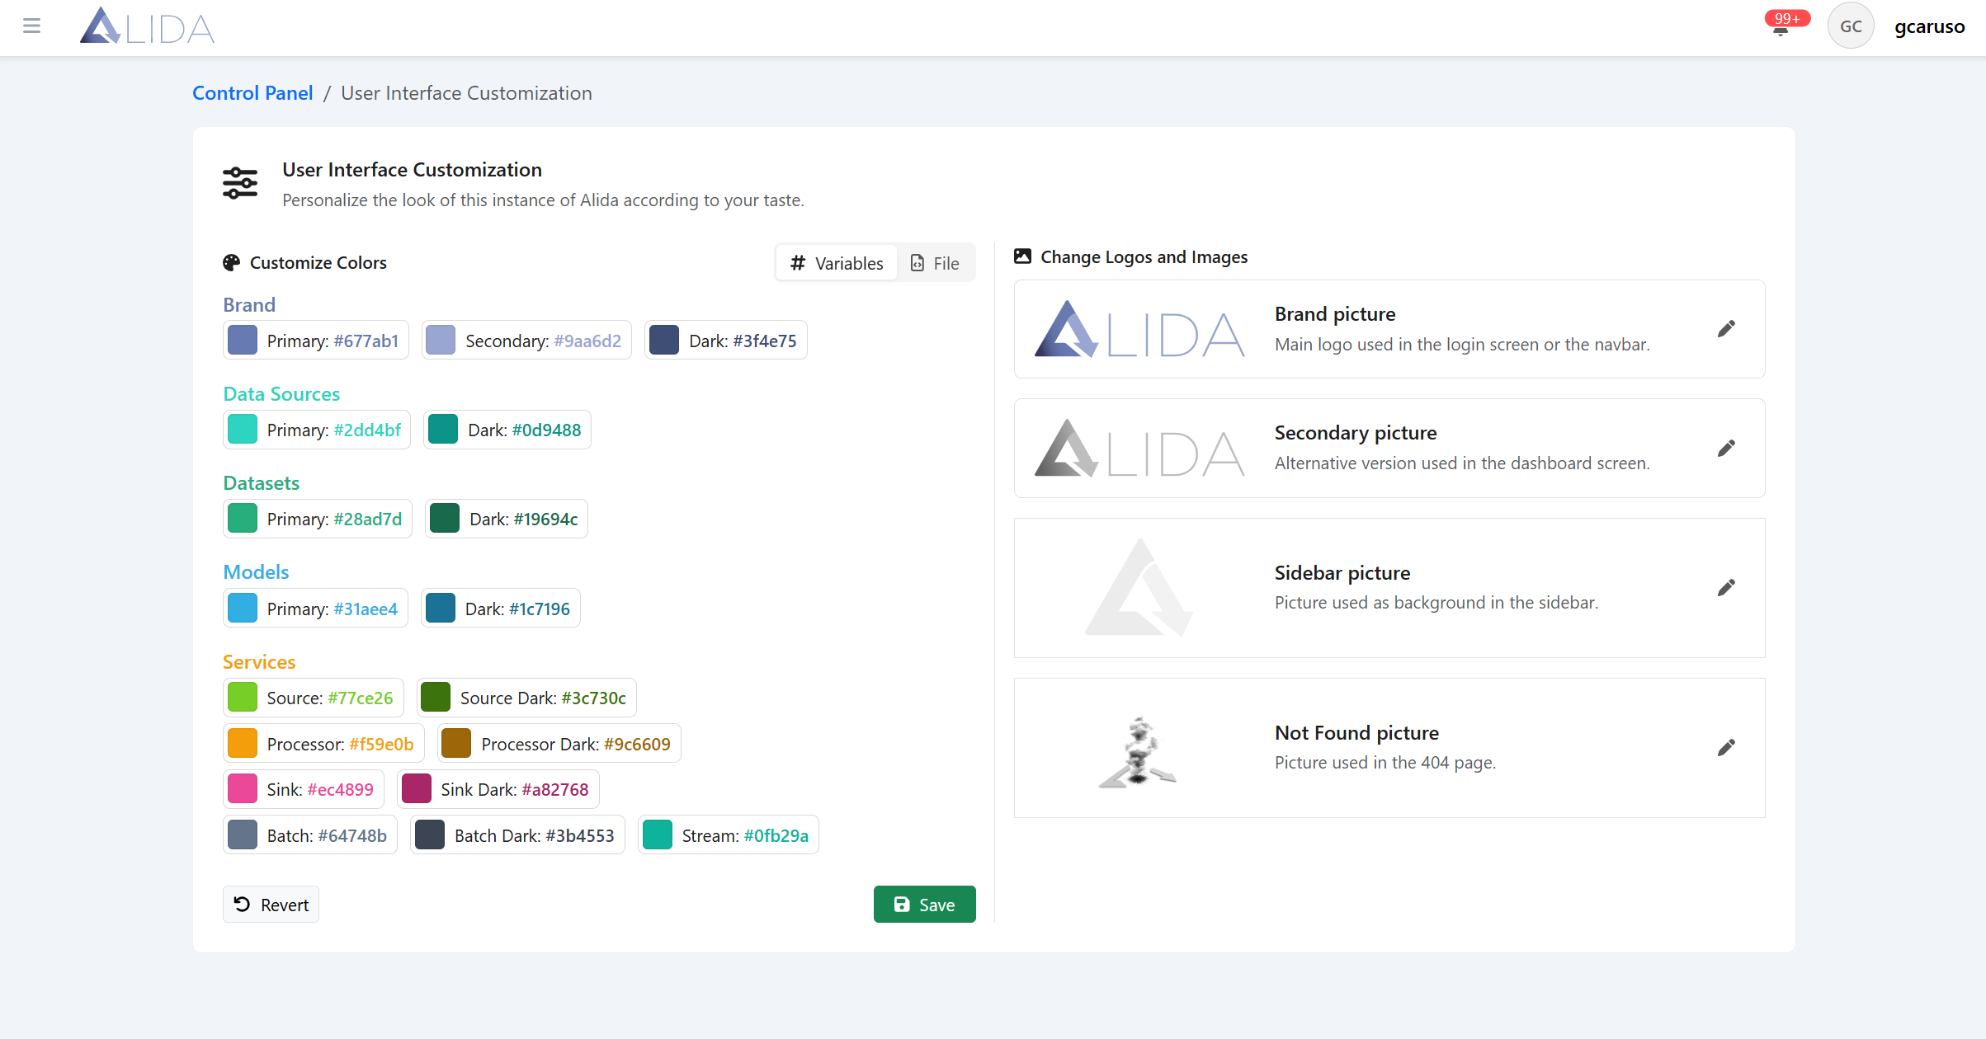1986x1039 pixels.
Task: Switch to the Variables tab
Action: 837,263
